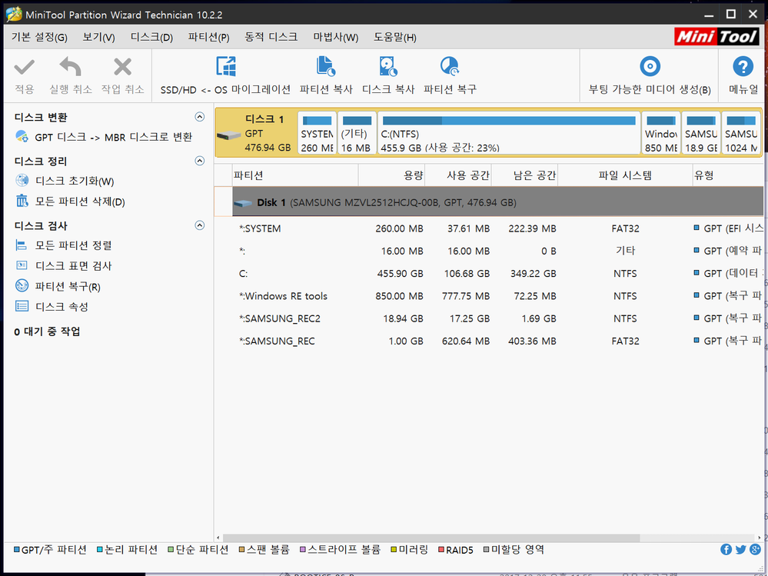
Task: Collapse the 디스크 변환 section
Action: (x=199, y=117)
